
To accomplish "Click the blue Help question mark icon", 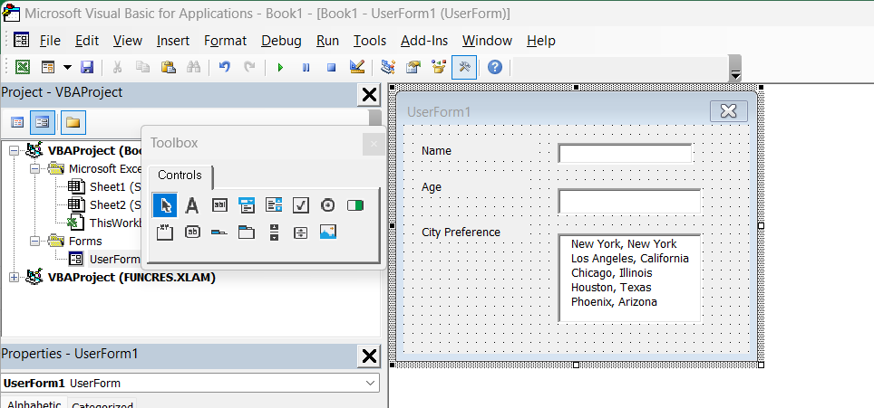I will point(495,67).
